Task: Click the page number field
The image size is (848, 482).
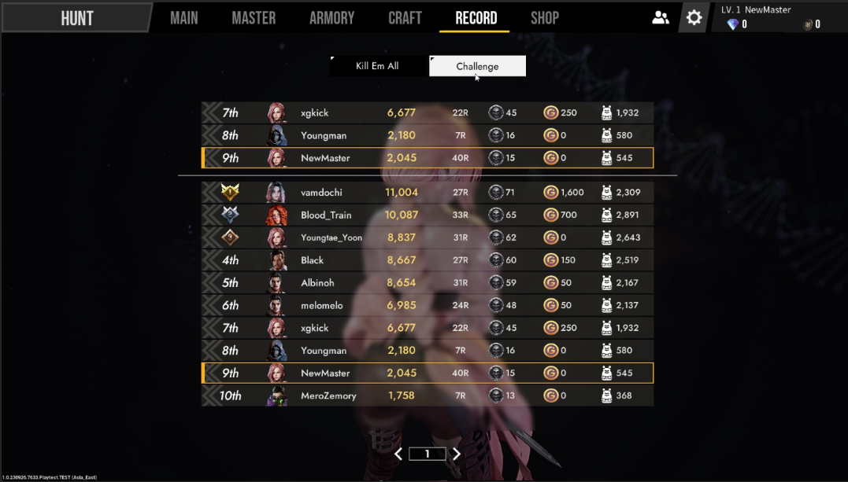Action: click(x=428, y=454)
